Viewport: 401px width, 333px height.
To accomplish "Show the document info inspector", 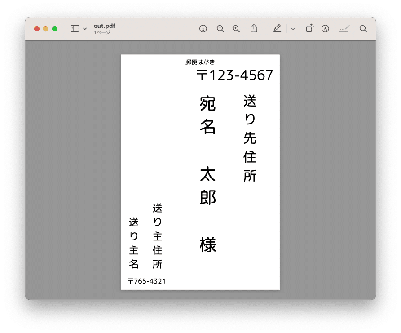I will tap(203, 29).
